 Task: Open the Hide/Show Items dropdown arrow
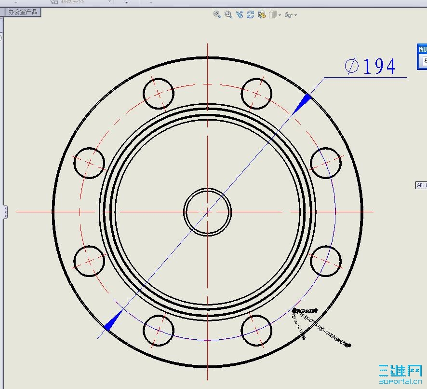[296, 15]
